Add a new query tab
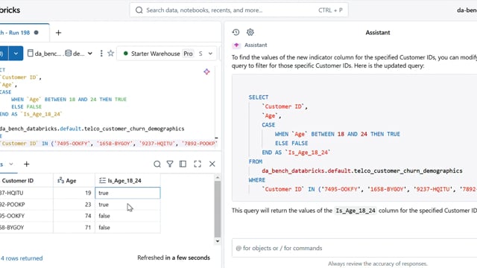Image resolution: width=477 pixels, height=268 pixels. [x=58, y=33]
